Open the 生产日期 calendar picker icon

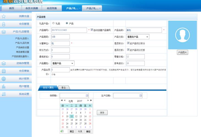coord(141,95)
